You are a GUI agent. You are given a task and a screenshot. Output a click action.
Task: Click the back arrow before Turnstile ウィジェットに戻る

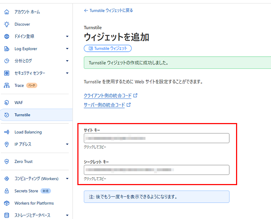(86, 11)
